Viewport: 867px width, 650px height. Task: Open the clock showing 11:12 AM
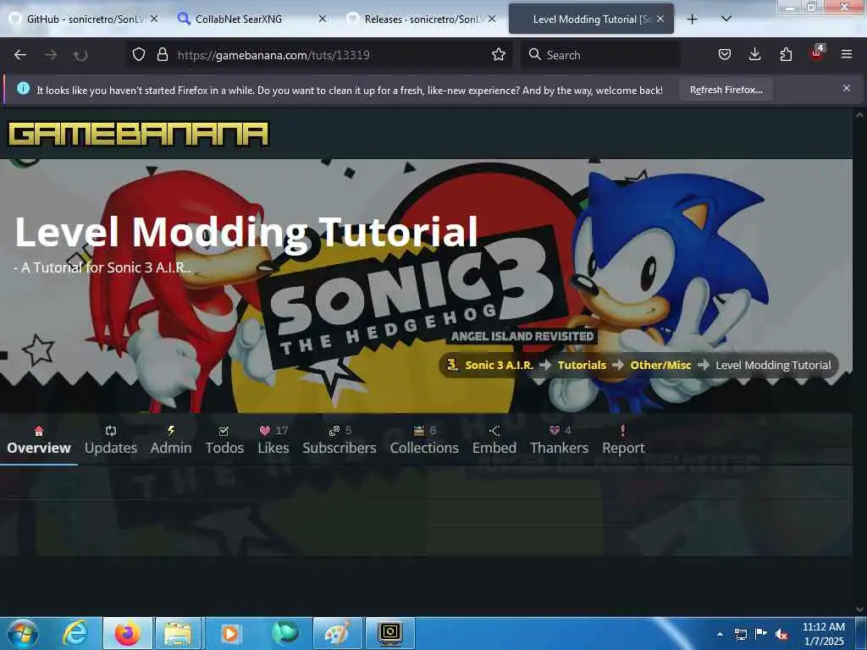click(823, 633)
